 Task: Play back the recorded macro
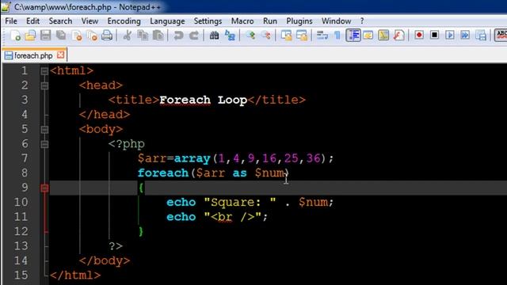click(x=450, y=35)
